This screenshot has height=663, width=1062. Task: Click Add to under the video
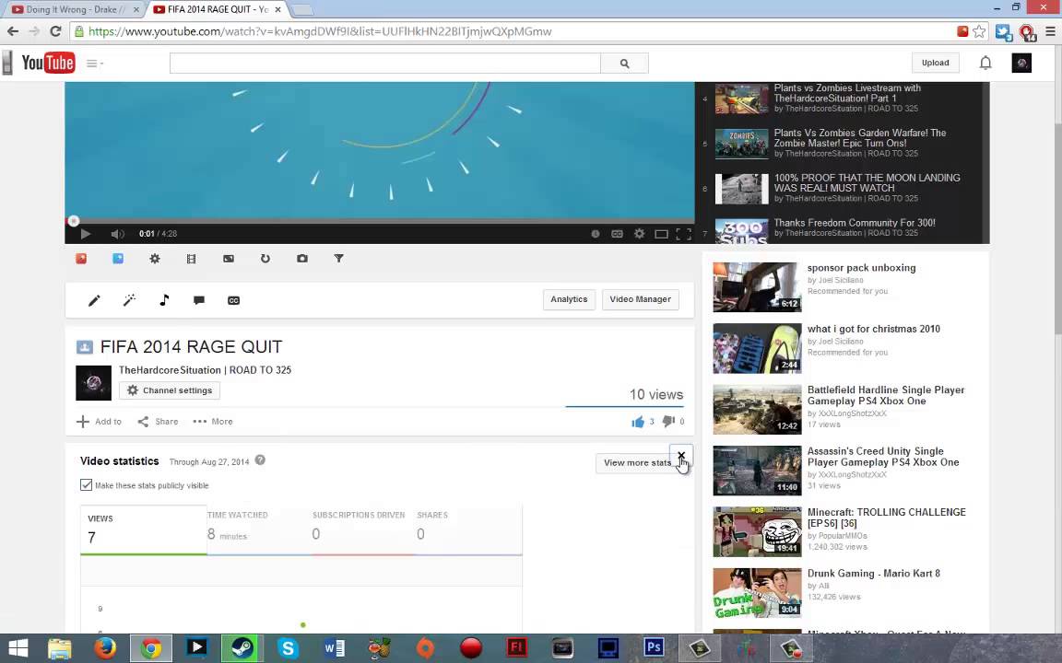pos(99,422)
